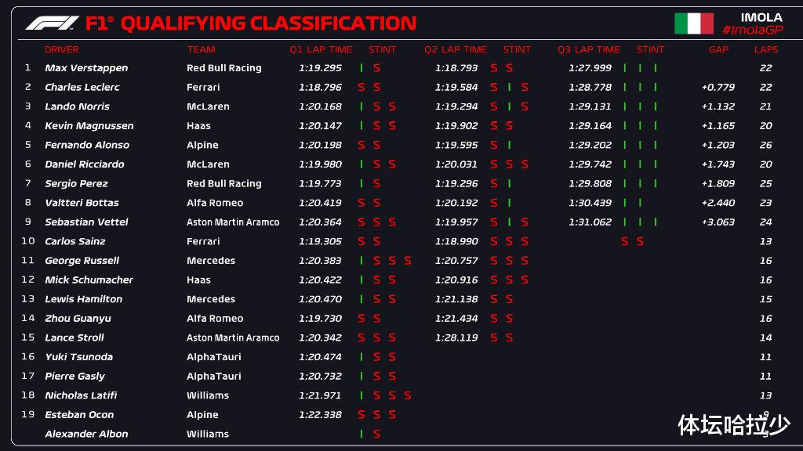Click the green intermediate icon in Albon's Q1 stint
The width and height of the screenshot is (803, 451).
click(x=362, y=434)
